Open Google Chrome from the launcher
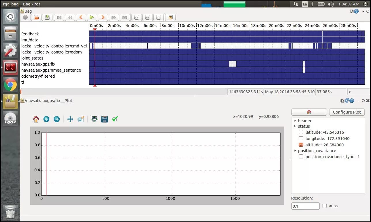This screenshot has width=371, height=222. (10, 85)
